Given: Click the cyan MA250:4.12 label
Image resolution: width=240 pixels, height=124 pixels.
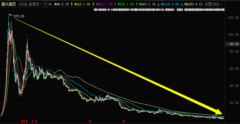Looking at the screenshot, I should pyautogui.click(x=193, y=4).
